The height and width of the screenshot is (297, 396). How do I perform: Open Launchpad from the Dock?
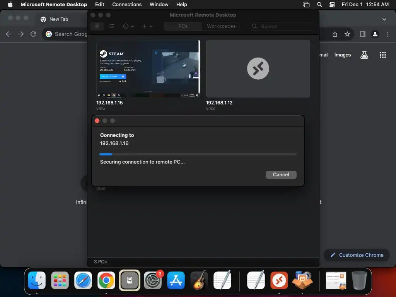(x=60, y=280)
